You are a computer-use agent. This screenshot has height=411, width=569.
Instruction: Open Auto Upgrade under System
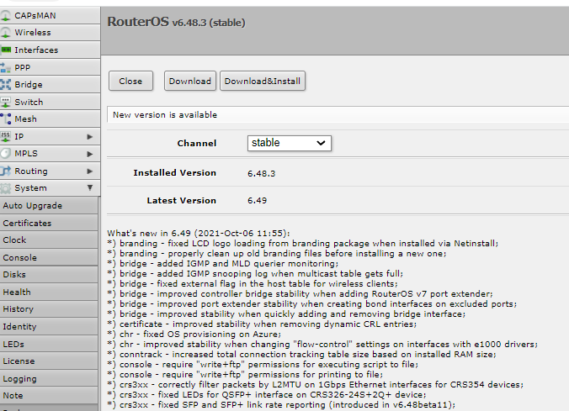pyautogui.click(x=49, y=205)
